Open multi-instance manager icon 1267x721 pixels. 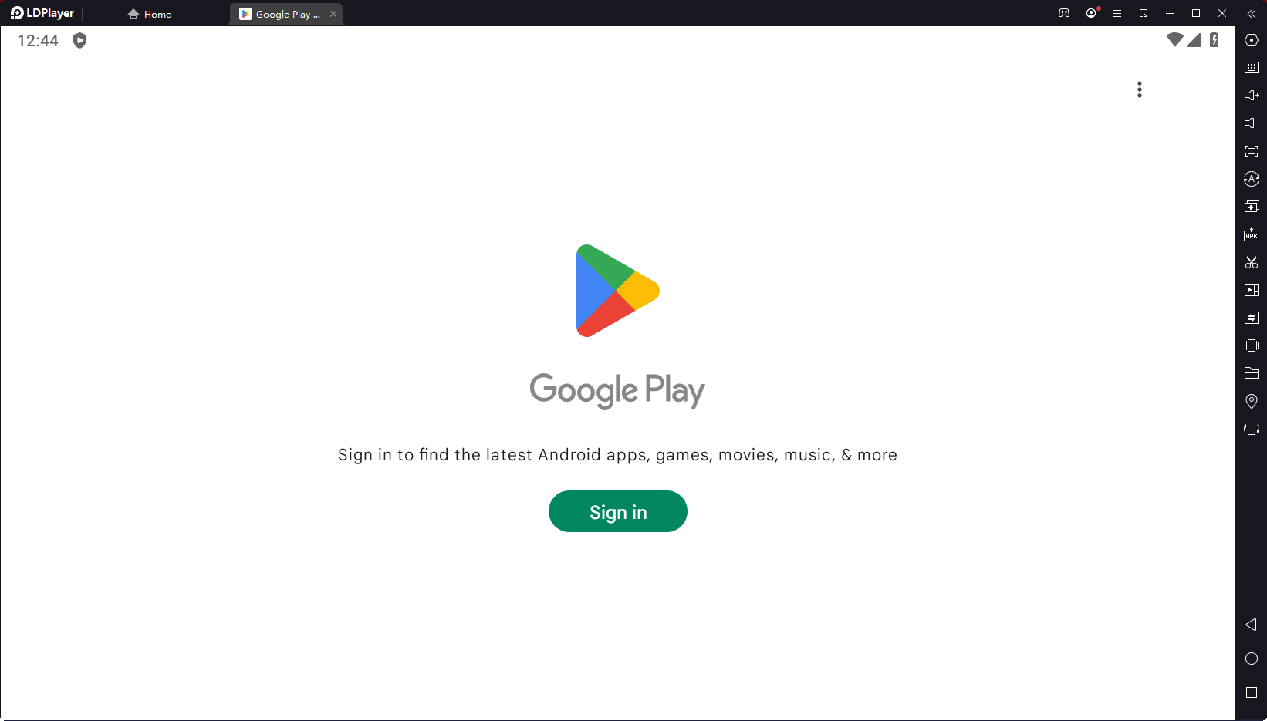(1252, 207)
